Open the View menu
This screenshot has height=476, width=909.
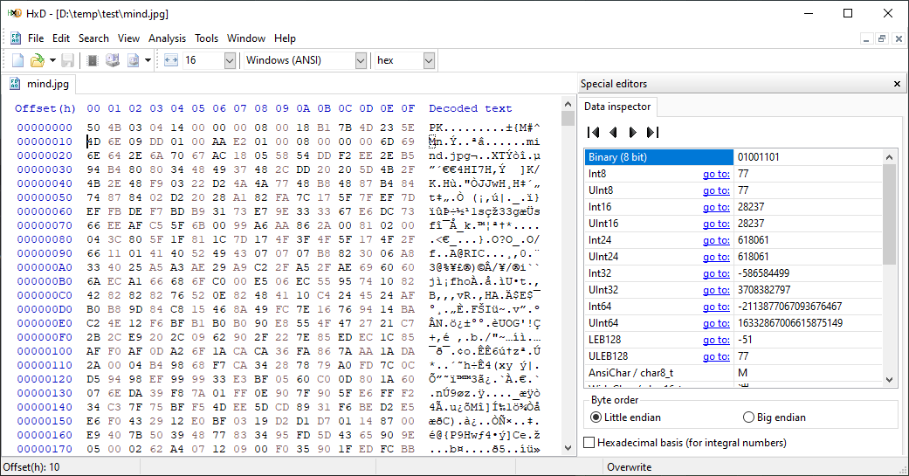tap(128, 38)
